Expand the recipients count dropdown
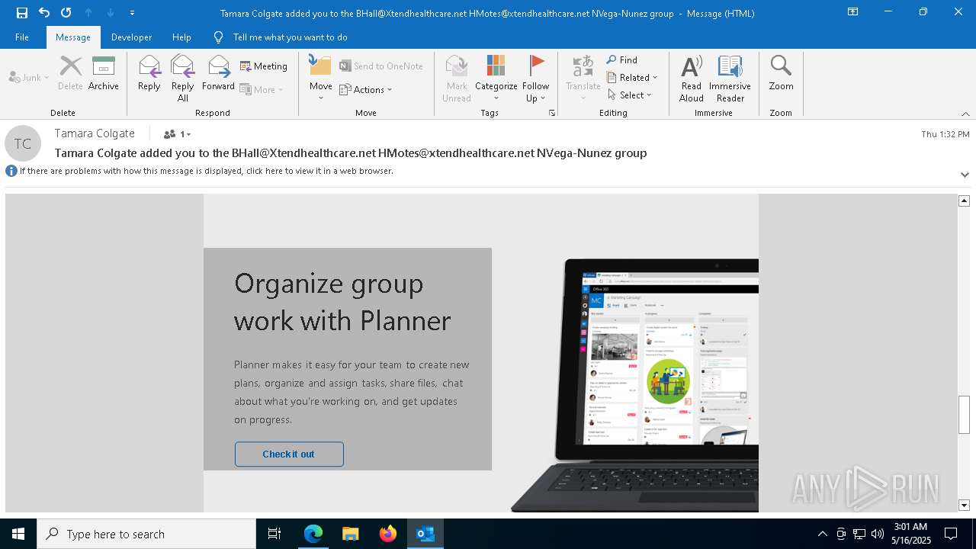 pyautogui.click(x=177, y=134)
